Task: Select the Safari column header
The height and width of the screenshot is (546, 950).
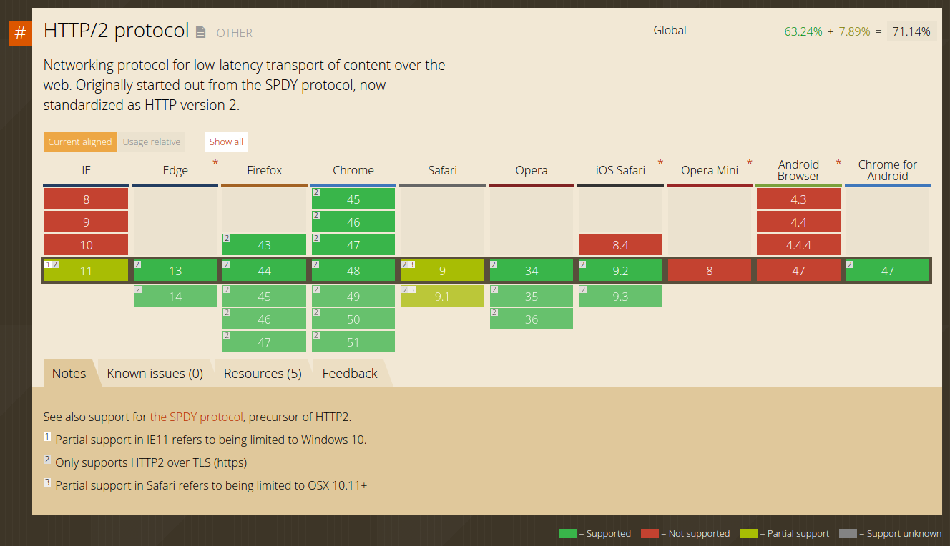Action: [x=442, y=170]
